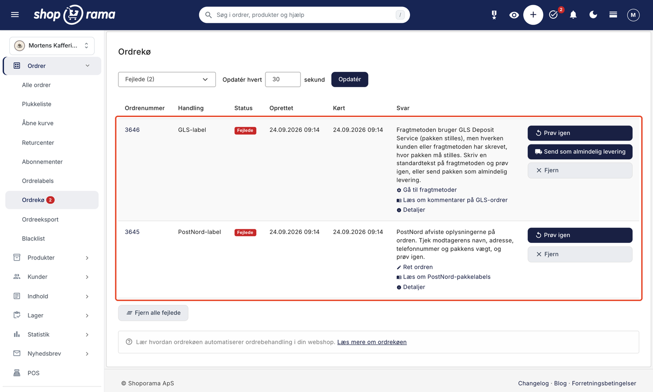Open the Fejlede (2) filter dropdown
653x392 pixels.
[167, 79]
